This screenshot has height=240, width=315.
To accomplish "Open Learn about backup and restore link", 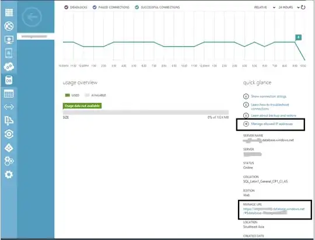I will coord(274,116).
